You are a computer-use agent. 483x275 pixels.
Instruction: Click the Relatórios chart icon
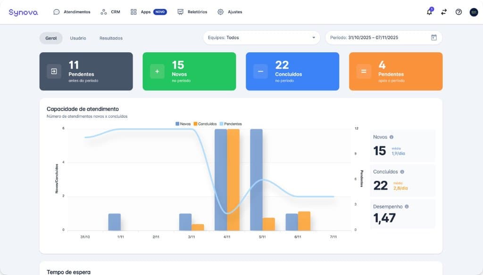(x=181, y=12)
